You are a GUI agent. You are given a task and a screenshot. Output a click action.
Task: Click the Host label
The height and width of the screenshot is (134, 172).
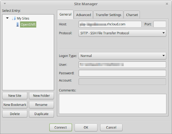[x=63, y=24]
